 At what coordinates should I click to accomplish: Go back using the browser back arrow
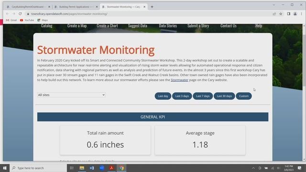point(8,14)
